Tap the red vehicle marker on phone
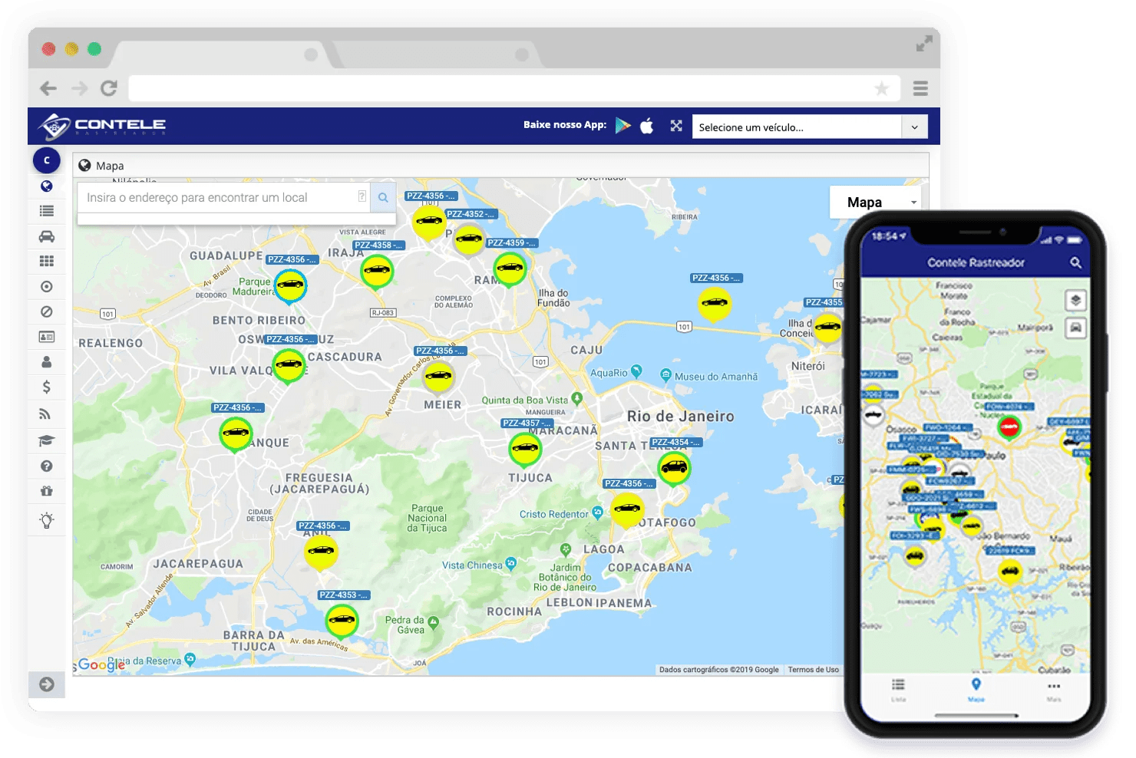The height and width of the screenshot is (758, 1136). pyautogui.click(x=1009, y=427)
